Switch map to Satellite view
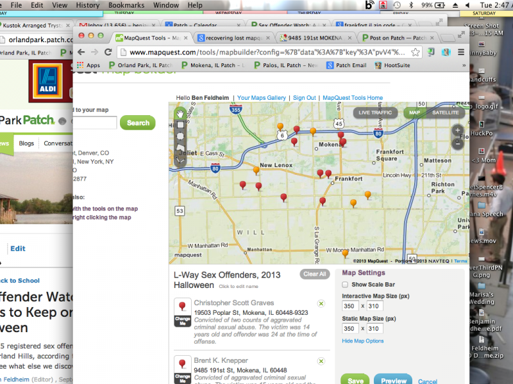Screen dimensions: 513x384 coord(445,113)
